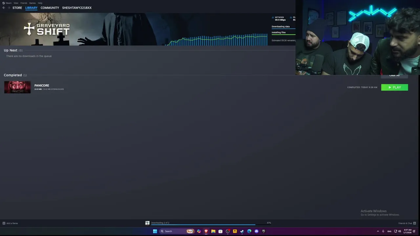This screenshot has width=420, height=236.
Task: Open Microsoft Store from the taskbar
Action: (220, 231)
